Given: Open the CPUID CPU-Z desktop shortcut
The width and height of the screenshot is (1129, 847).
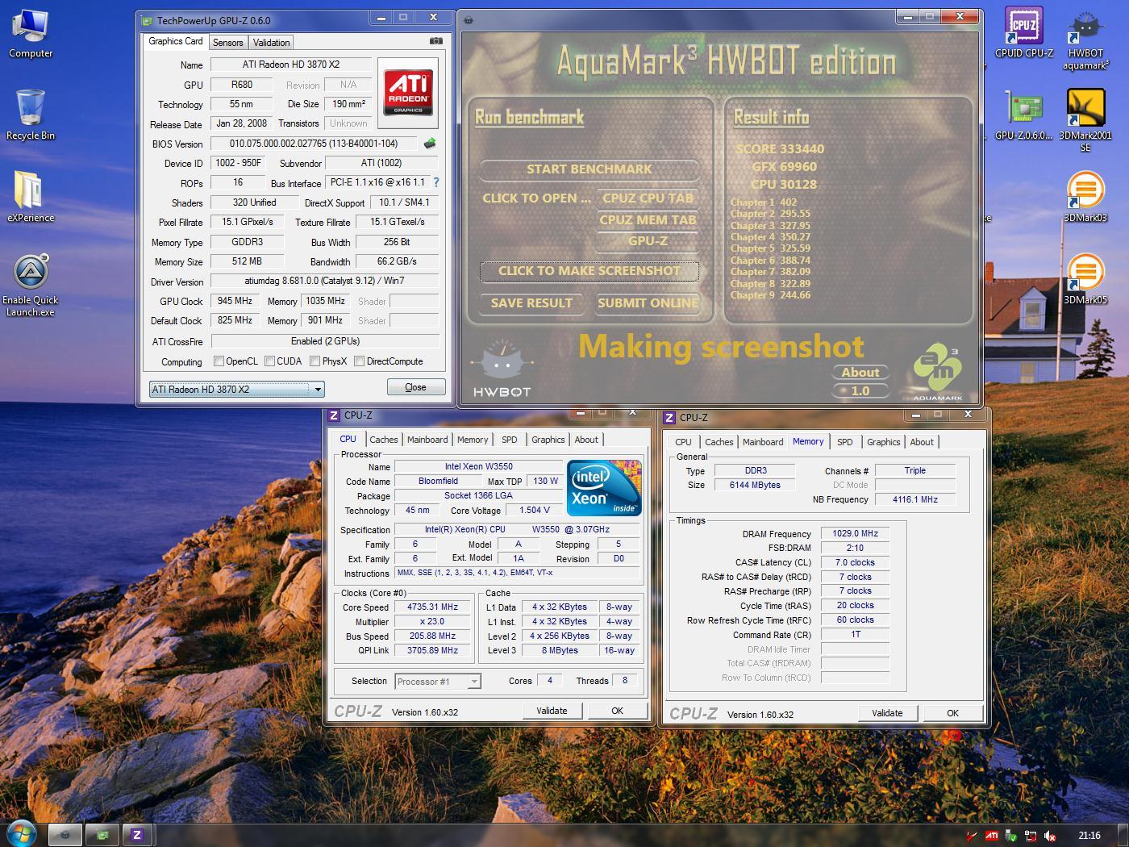Looking at the screenshot, I should coord(1024,32).
